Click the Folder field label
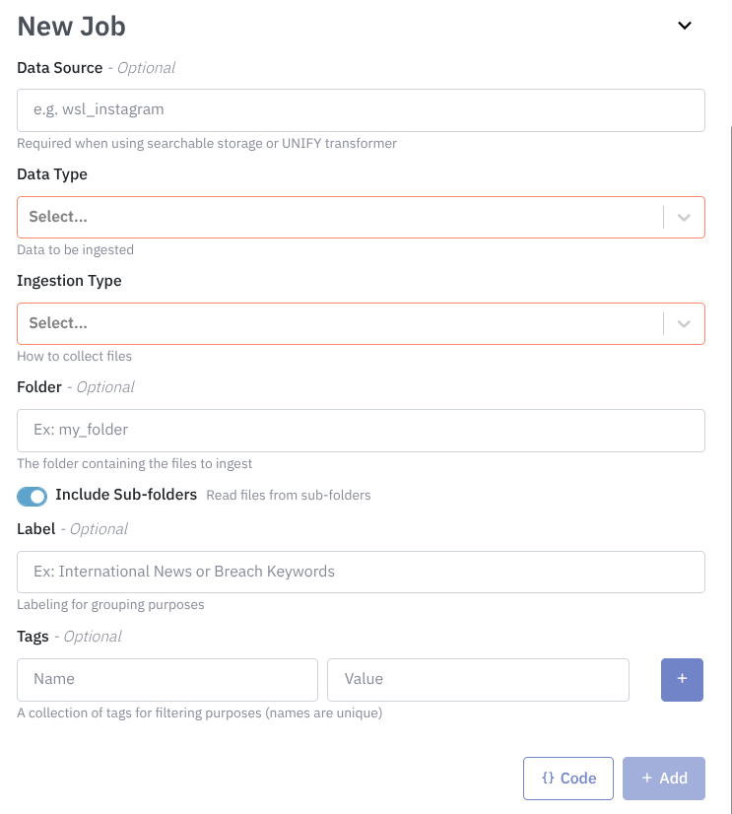The width and height of the screenshot is (732, 814). (38, 387)
